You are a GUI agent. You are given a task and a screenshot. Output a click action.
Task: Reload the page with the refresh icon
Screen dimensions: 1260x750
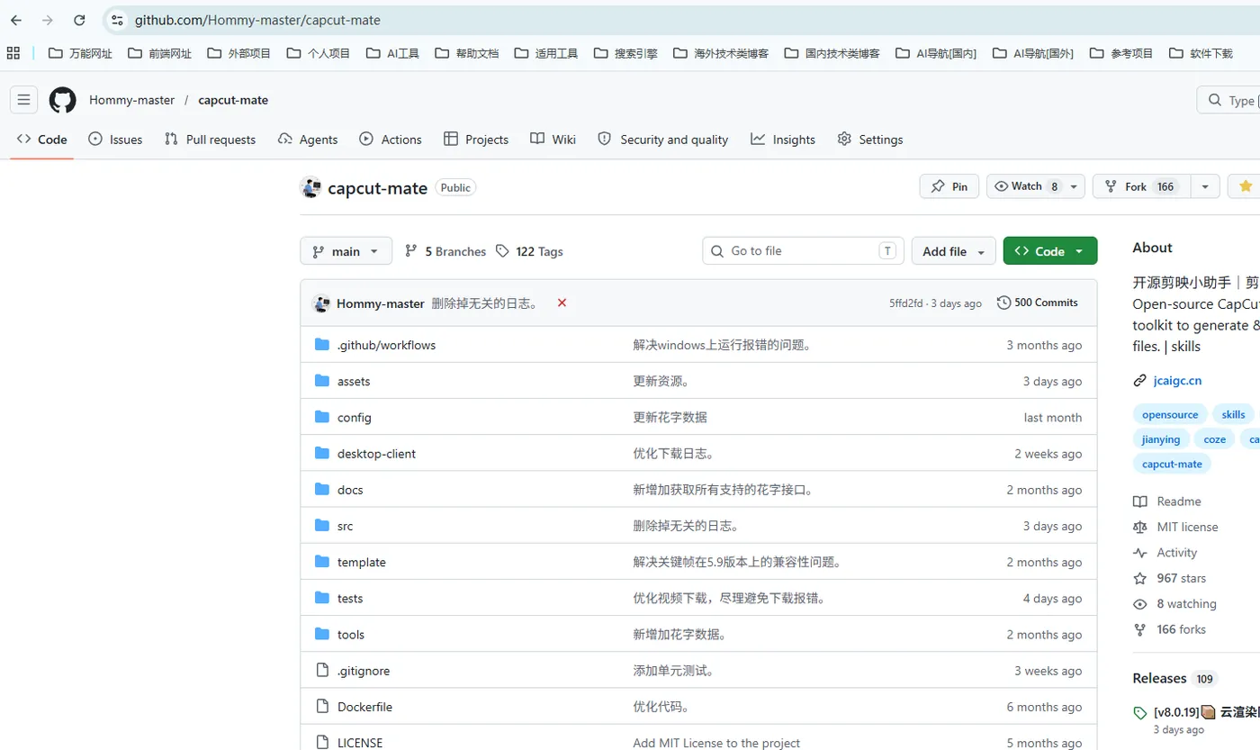pyautogui.click(x=79, y=20)
